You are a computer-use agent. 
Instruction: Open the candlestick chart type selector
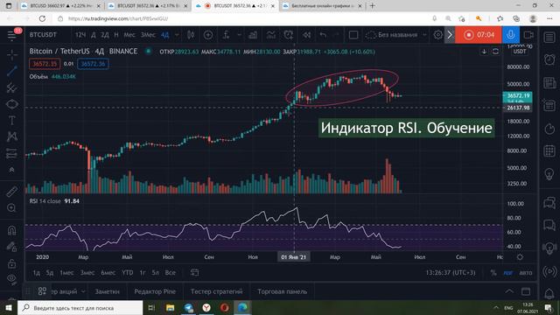(191, 35)
